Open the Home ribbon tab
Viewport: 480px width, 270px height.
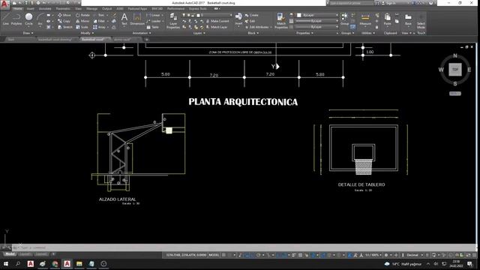tap(18, 9)
